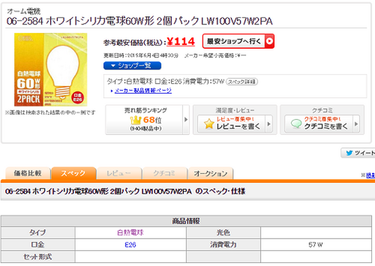Click the タイプ table header cell
Image resolution: width=375 pixels, height=266 pixels.
pos(37,232)
